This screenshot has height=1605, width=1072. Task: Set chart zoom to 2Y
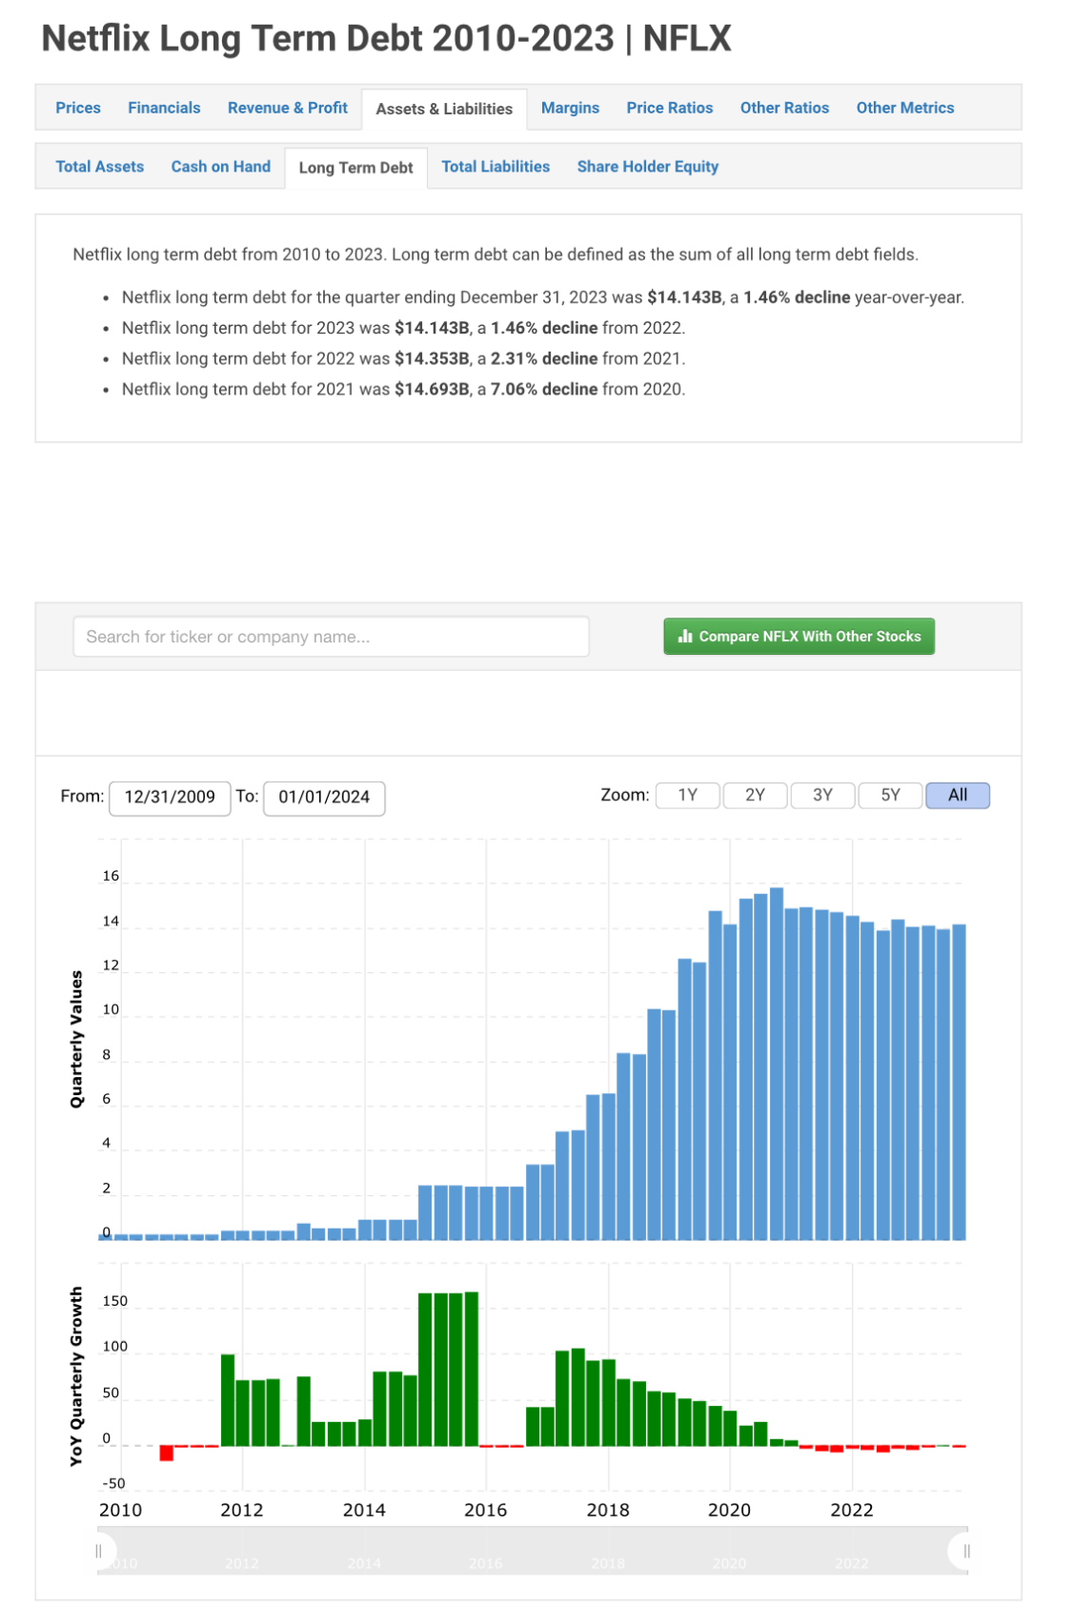coord(756,796)
